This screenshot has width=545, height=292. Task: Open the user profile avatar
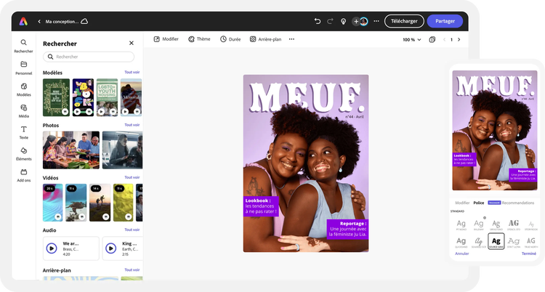(363, 22)
